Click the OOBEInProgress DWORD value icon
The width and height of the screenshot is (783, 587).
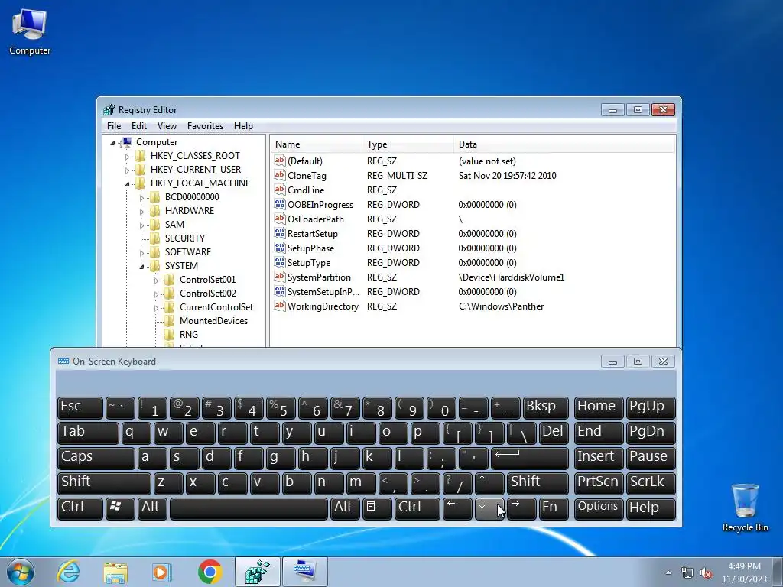tap(279, 204)
